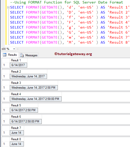Click GETDATE in the 'Result 5' query line
This screenshot has height=147, width=130.
pyautogui.click(x=50, y=27)
